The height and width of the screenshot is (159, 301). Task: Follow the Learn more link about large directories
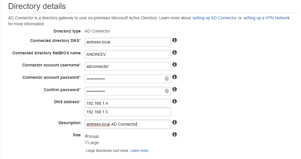(139, 151)
